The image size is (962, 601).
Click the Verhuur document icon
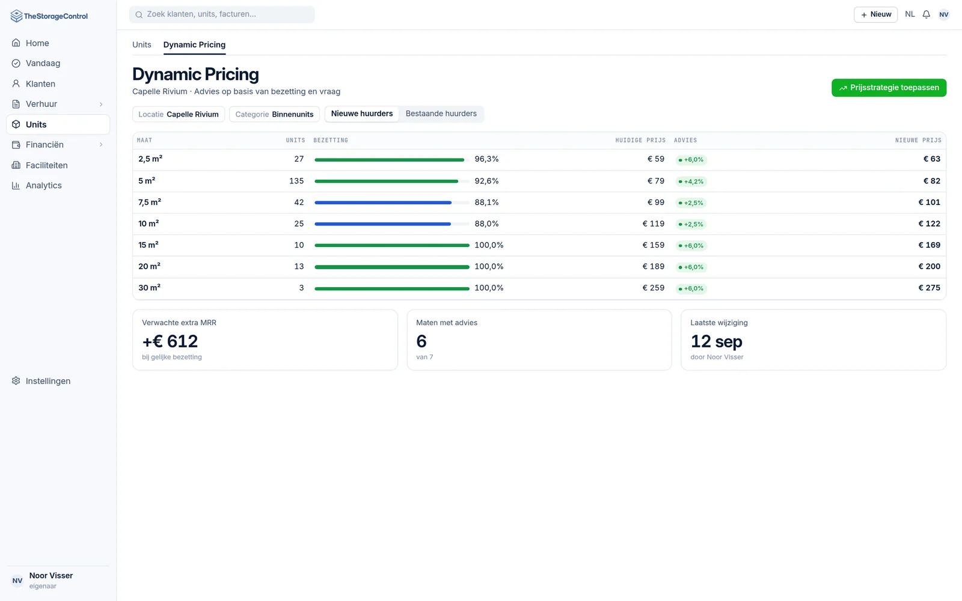point(16,104)
